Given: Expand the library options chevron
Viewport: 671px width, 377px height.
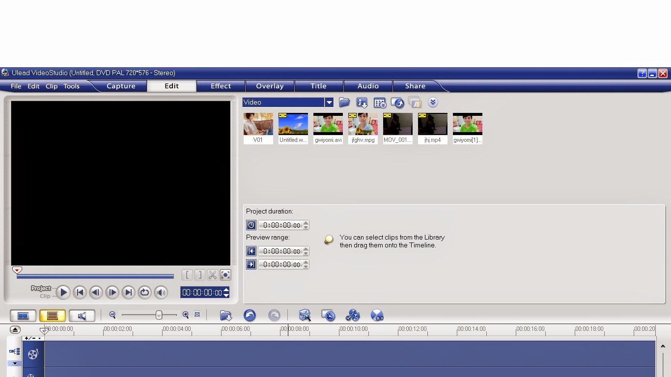Looking at the screenshot, I should (x=433, y=102).
